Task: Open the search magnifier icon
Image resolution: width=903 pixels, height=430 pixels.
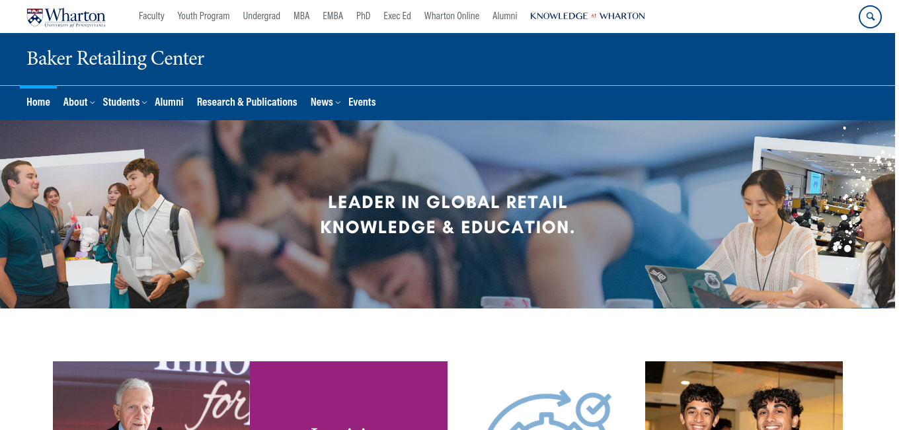Action: [870, 17]
